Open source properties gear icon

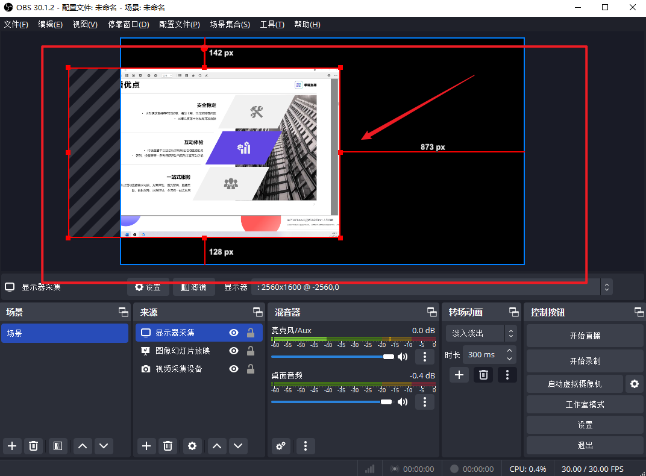point(192,446)
